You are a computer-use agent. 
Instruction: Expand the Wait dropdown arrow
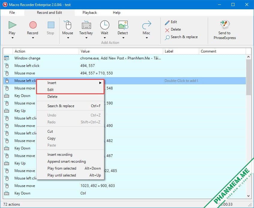pyautogui.click(x=105, y=38)
